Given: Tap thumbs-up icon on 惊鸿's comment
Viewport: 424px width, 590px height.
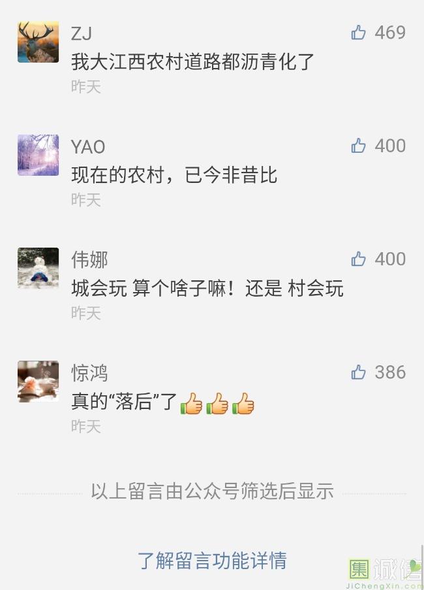Looking at the screenshot, I should pos(358,372).
